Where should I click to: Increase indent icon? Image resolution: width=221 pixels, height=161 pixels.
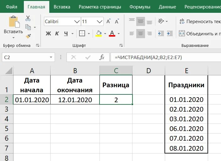click(x=170, y=33)
